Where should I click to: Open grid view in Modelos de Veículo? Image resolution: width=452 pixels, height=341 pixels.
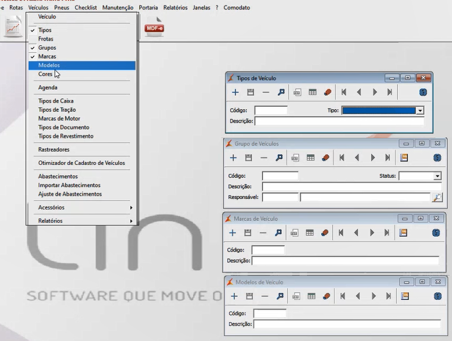(x=311, y=296)
